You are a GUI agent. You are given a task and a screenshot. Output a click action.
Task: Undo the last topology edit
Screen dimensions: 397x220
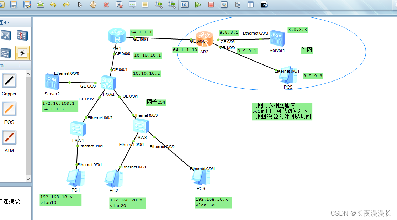pyautogui.click(x=53, y=5)
